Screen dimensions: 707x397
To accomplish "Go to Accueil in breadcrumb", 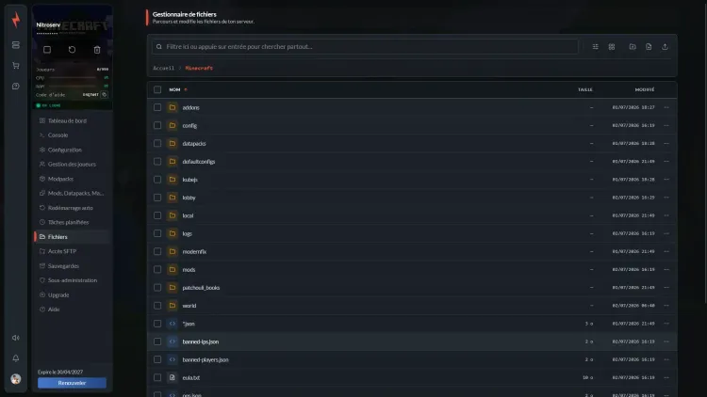I will coord(163,69).
